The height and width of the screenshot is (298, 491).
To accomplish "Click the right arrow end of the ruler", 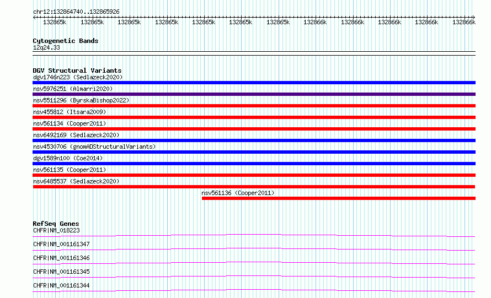I will pyautogui.click(x=473, y=18).
